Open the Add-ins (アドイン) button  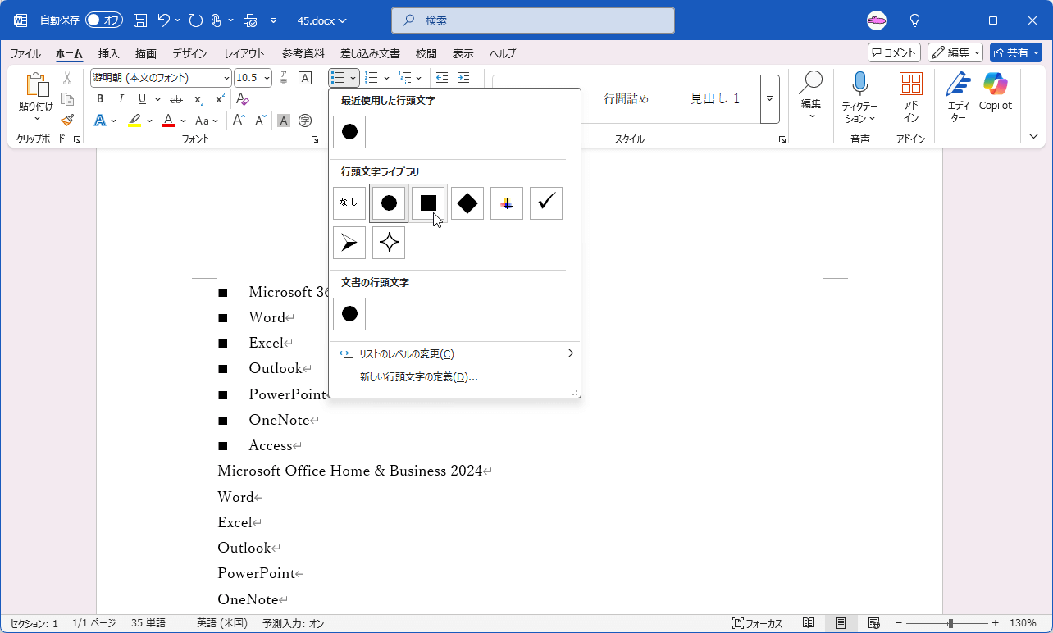pyautogui.click(x=911, y=97)
